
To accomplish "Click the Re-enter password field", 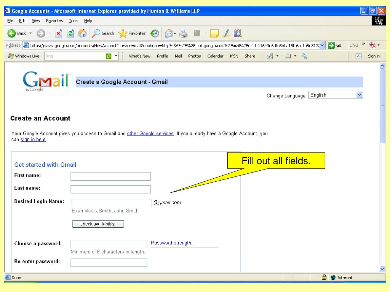I will (109, 263).
